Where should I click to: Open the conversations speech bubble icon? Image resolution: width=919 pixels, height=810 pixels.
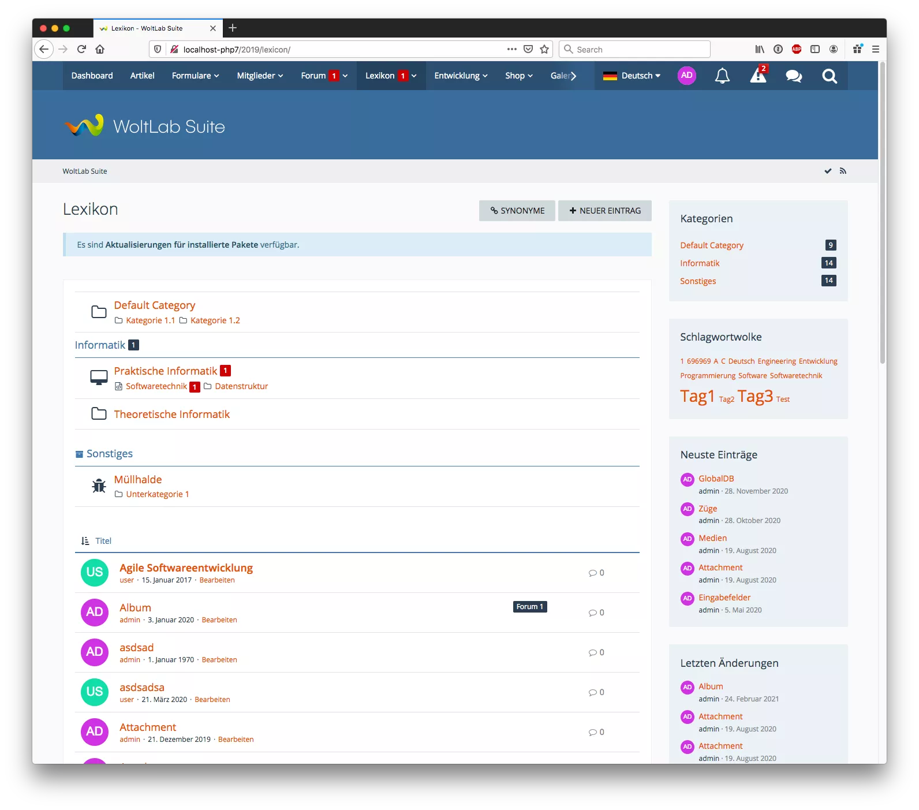coord(794,76)
